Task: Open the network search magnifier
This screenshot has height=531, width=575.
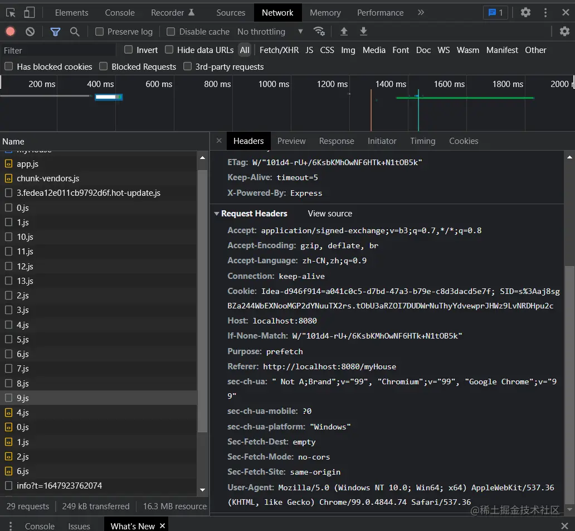Action: 75,32
